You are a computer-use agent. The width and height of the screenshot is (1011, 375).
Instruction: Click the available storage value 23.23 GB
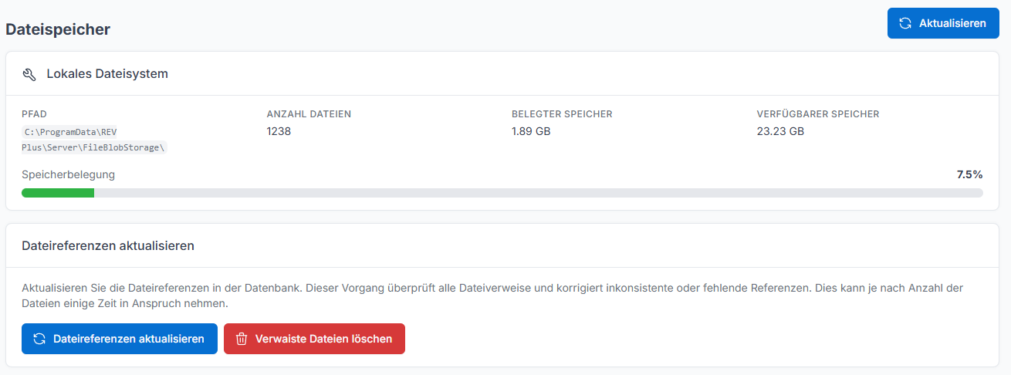point(780,131)
